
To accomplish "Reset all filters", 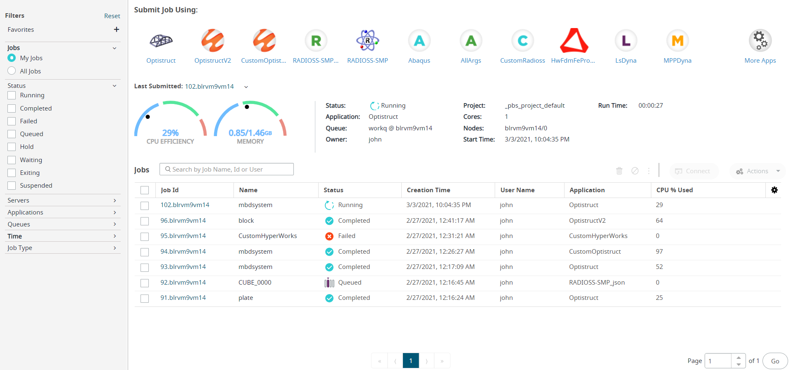I will click(112, 16).
